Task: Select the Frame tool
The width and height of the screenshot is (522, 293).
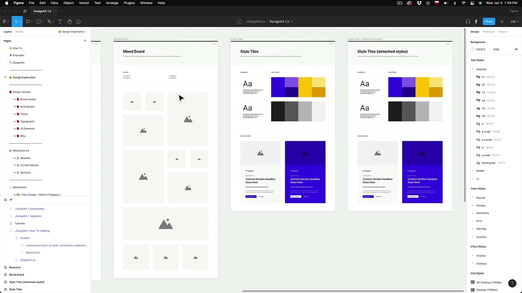Action: (27, 22)
